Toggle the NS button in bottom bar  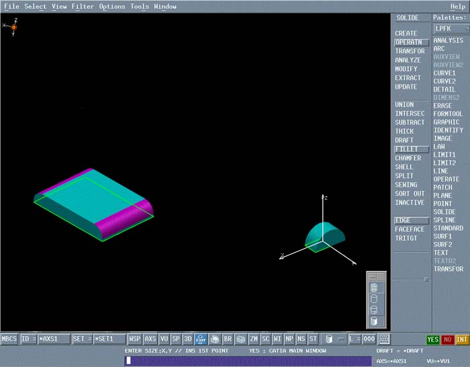[301, 339]
